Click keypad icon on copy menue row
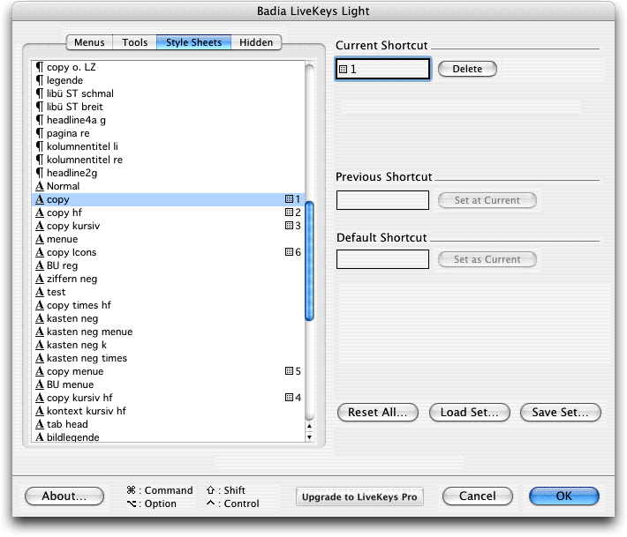The width and height of the screenshot is (627, 537). pyautogui.click(x=289, y=371)
